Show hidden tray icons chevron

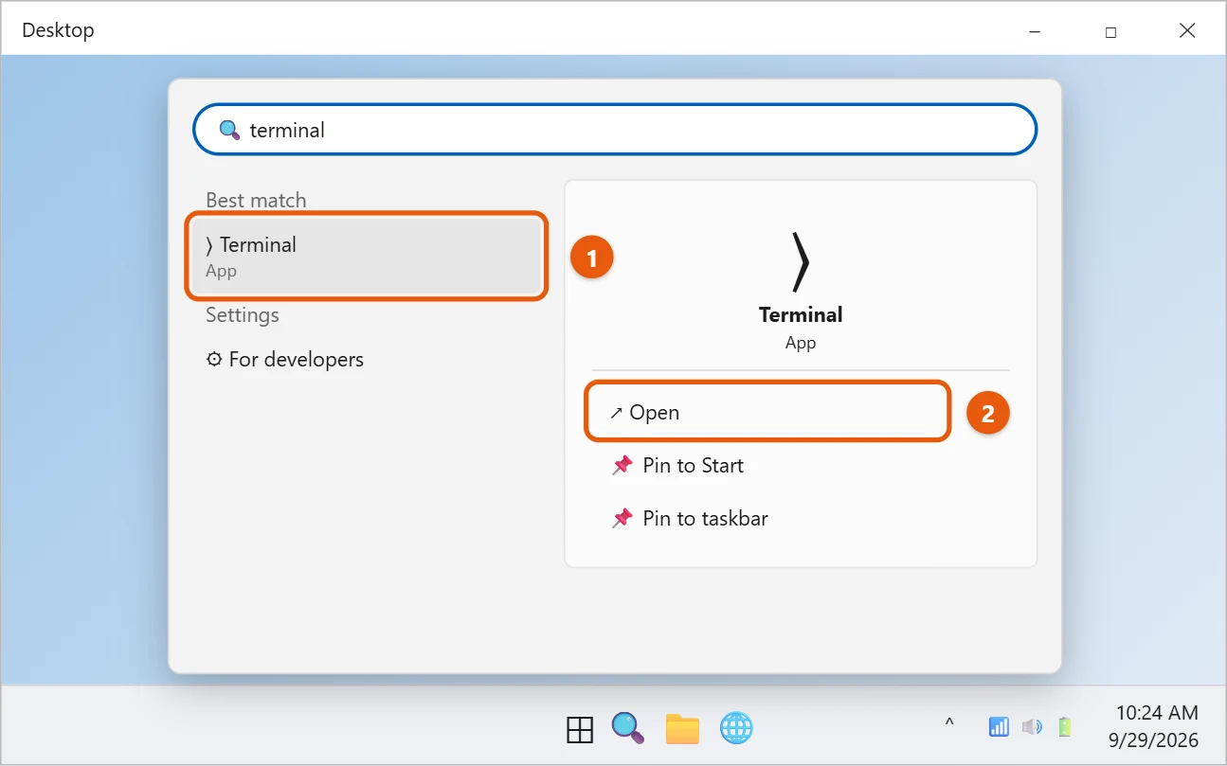948,724
